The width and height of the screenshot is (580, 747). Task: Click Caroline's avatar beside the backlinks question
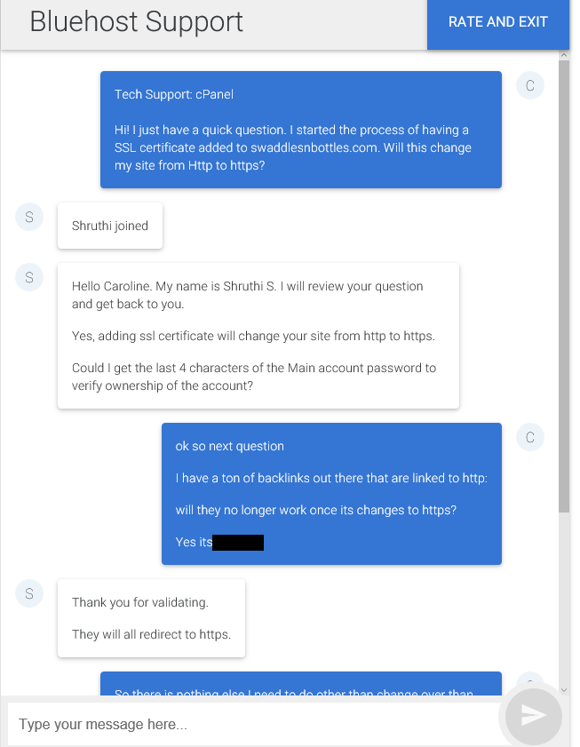(530, 437)
